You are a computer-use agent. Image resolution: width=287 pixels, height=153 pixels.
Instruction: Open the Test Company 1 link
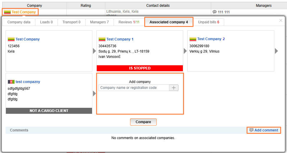tap(120, 39)
